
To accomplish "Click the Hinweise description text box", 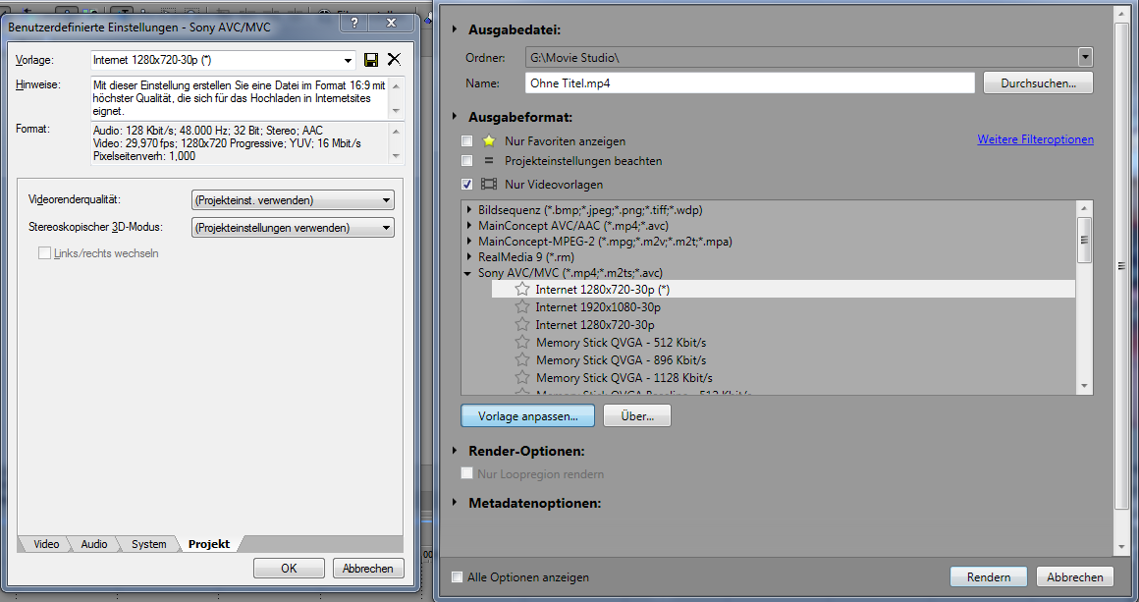I will click(x=240, y=98).
